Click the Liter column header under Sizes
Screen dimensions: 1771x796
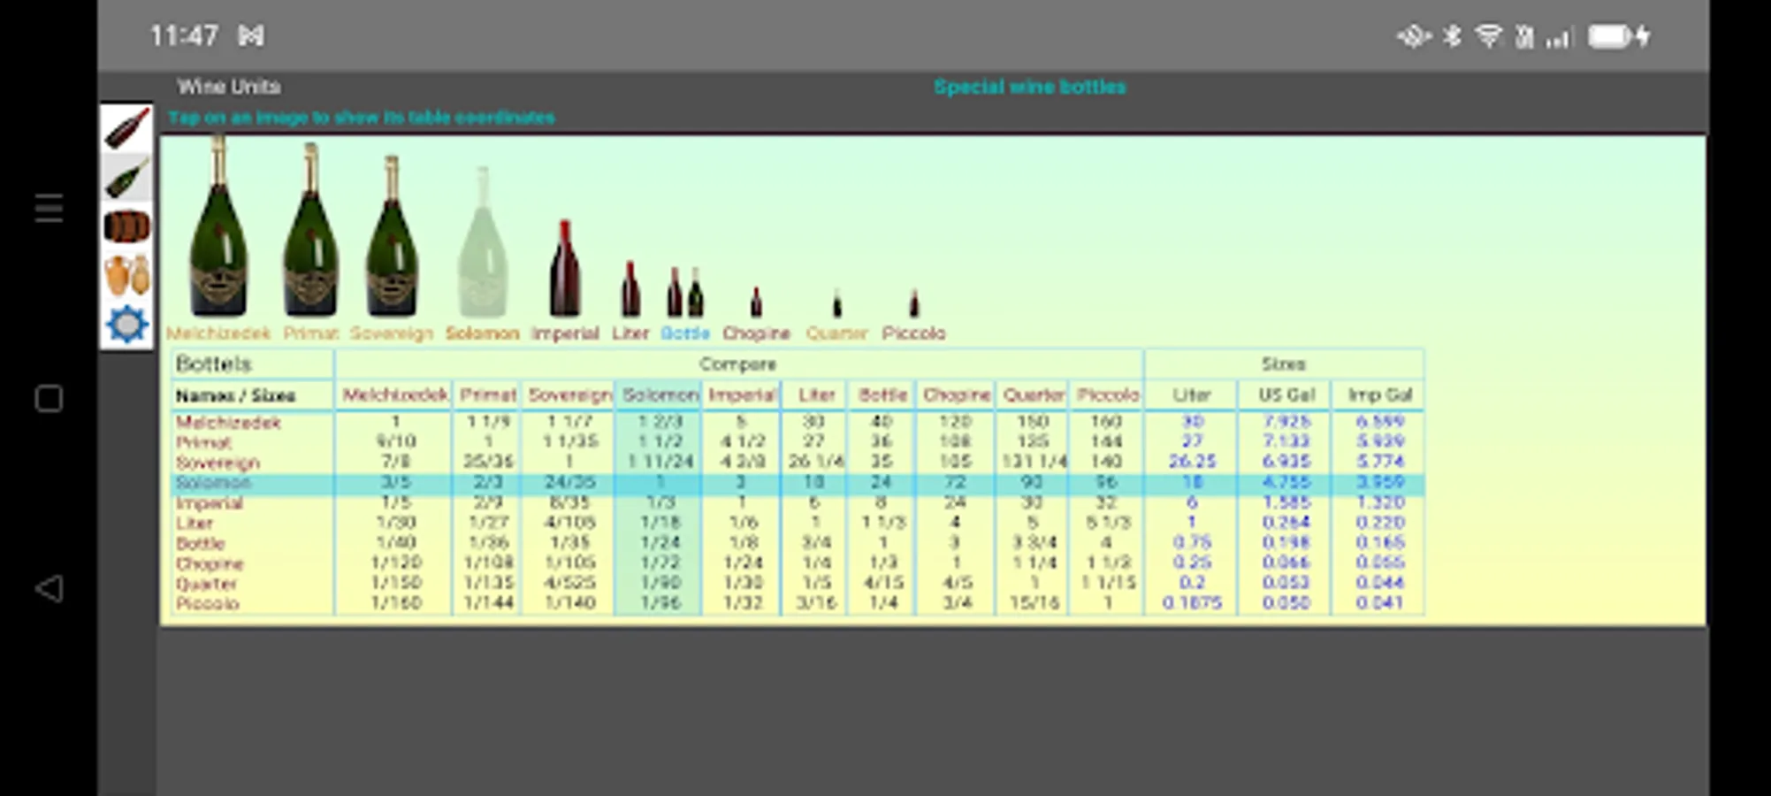tap(1192, 395)
